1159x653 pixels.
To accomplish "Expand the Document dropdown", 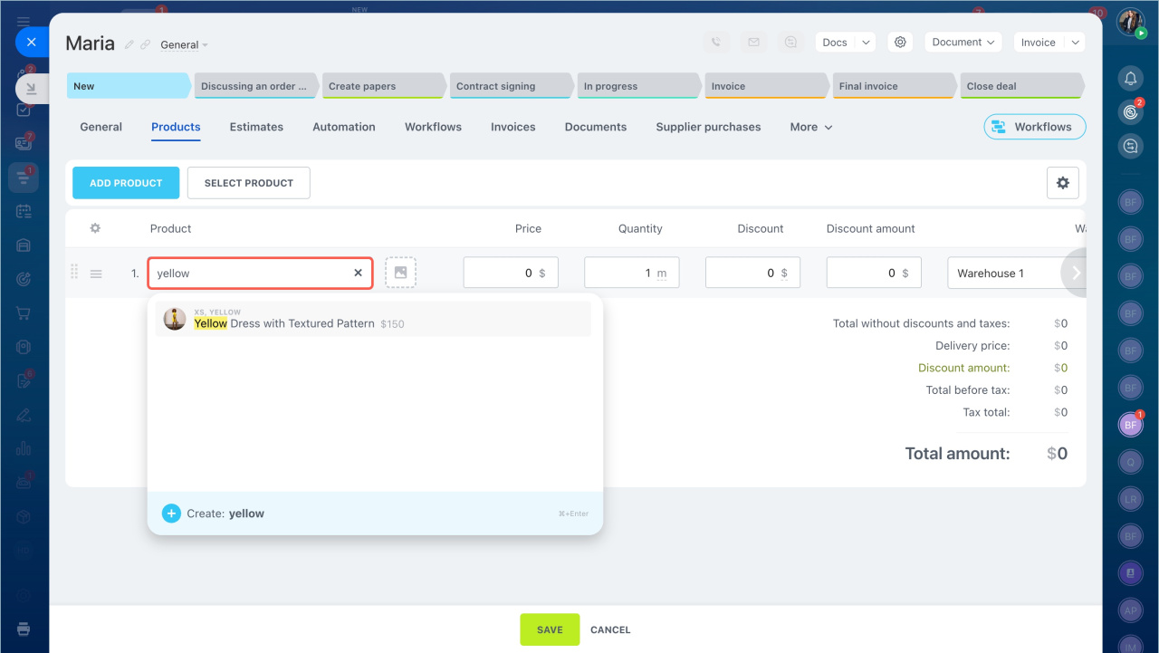I will [x=963, y=43].
